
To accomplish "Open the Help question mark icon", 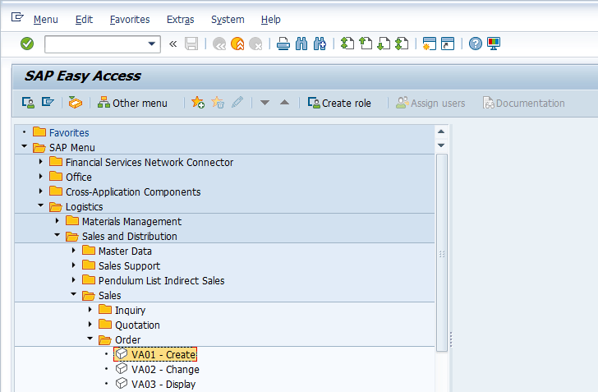I will (475, 44).
